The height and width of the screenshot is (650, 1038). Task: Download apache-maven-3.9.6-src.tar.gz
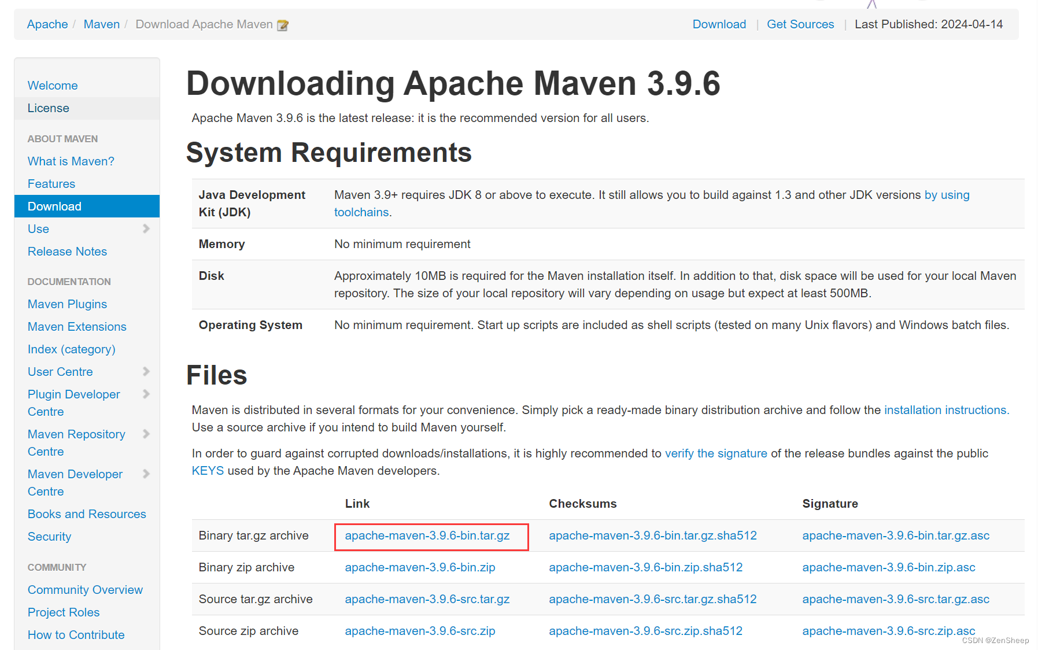click(x=427, y=599)
